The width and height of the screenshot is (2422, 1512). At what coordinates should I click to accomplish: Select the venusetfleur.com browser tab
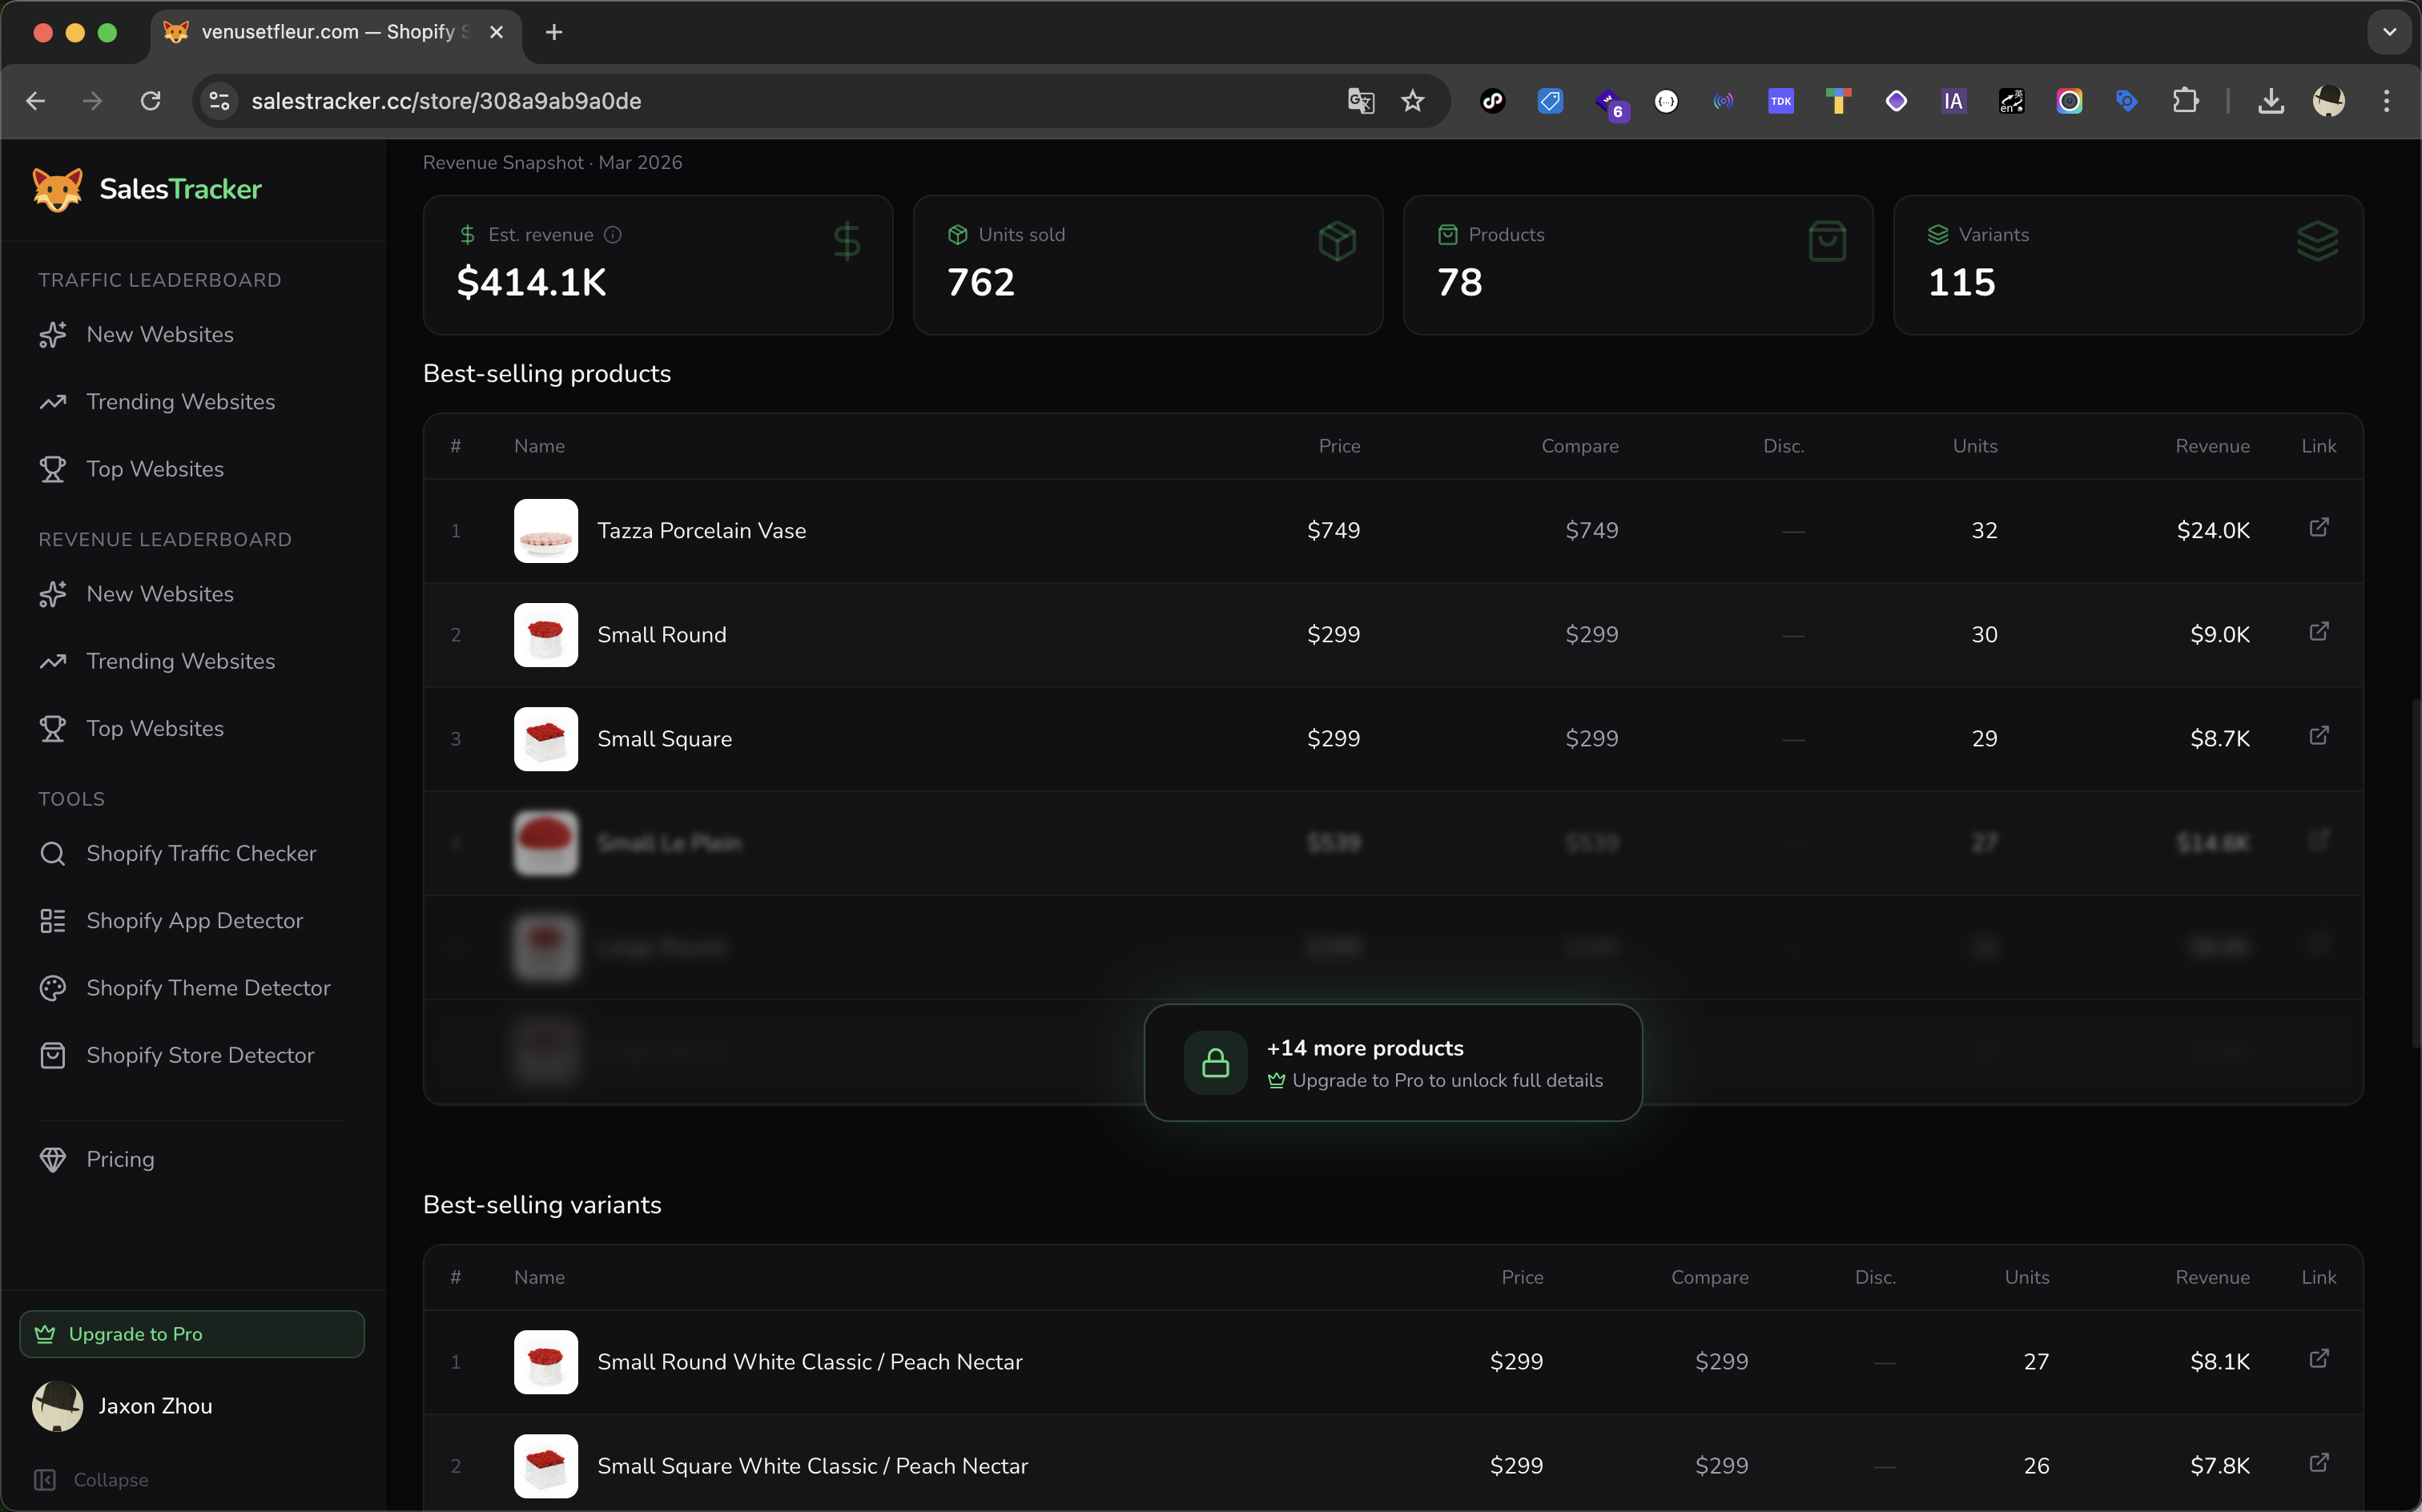[335, 32]
